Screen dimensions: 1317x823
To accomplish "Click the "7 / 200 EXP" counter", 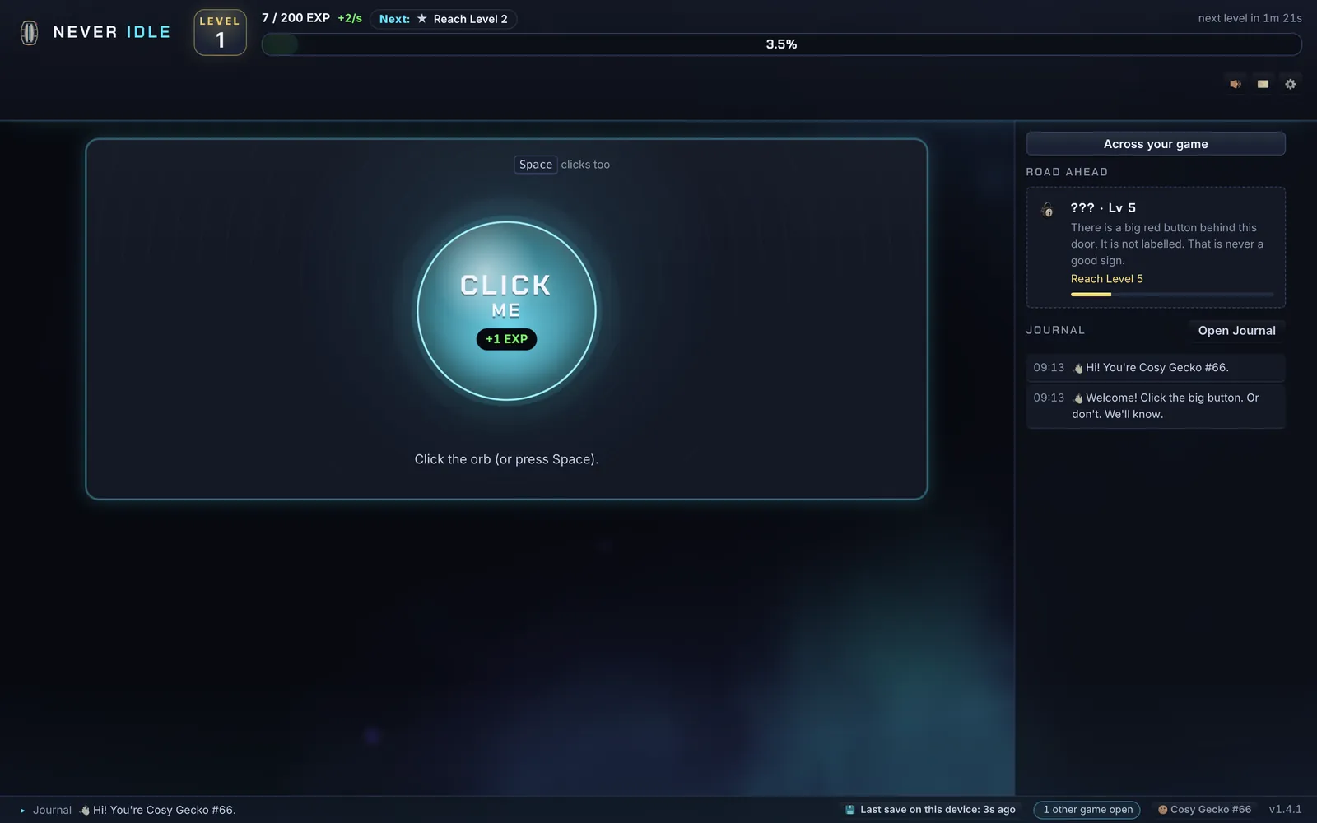I will (296, 18).
